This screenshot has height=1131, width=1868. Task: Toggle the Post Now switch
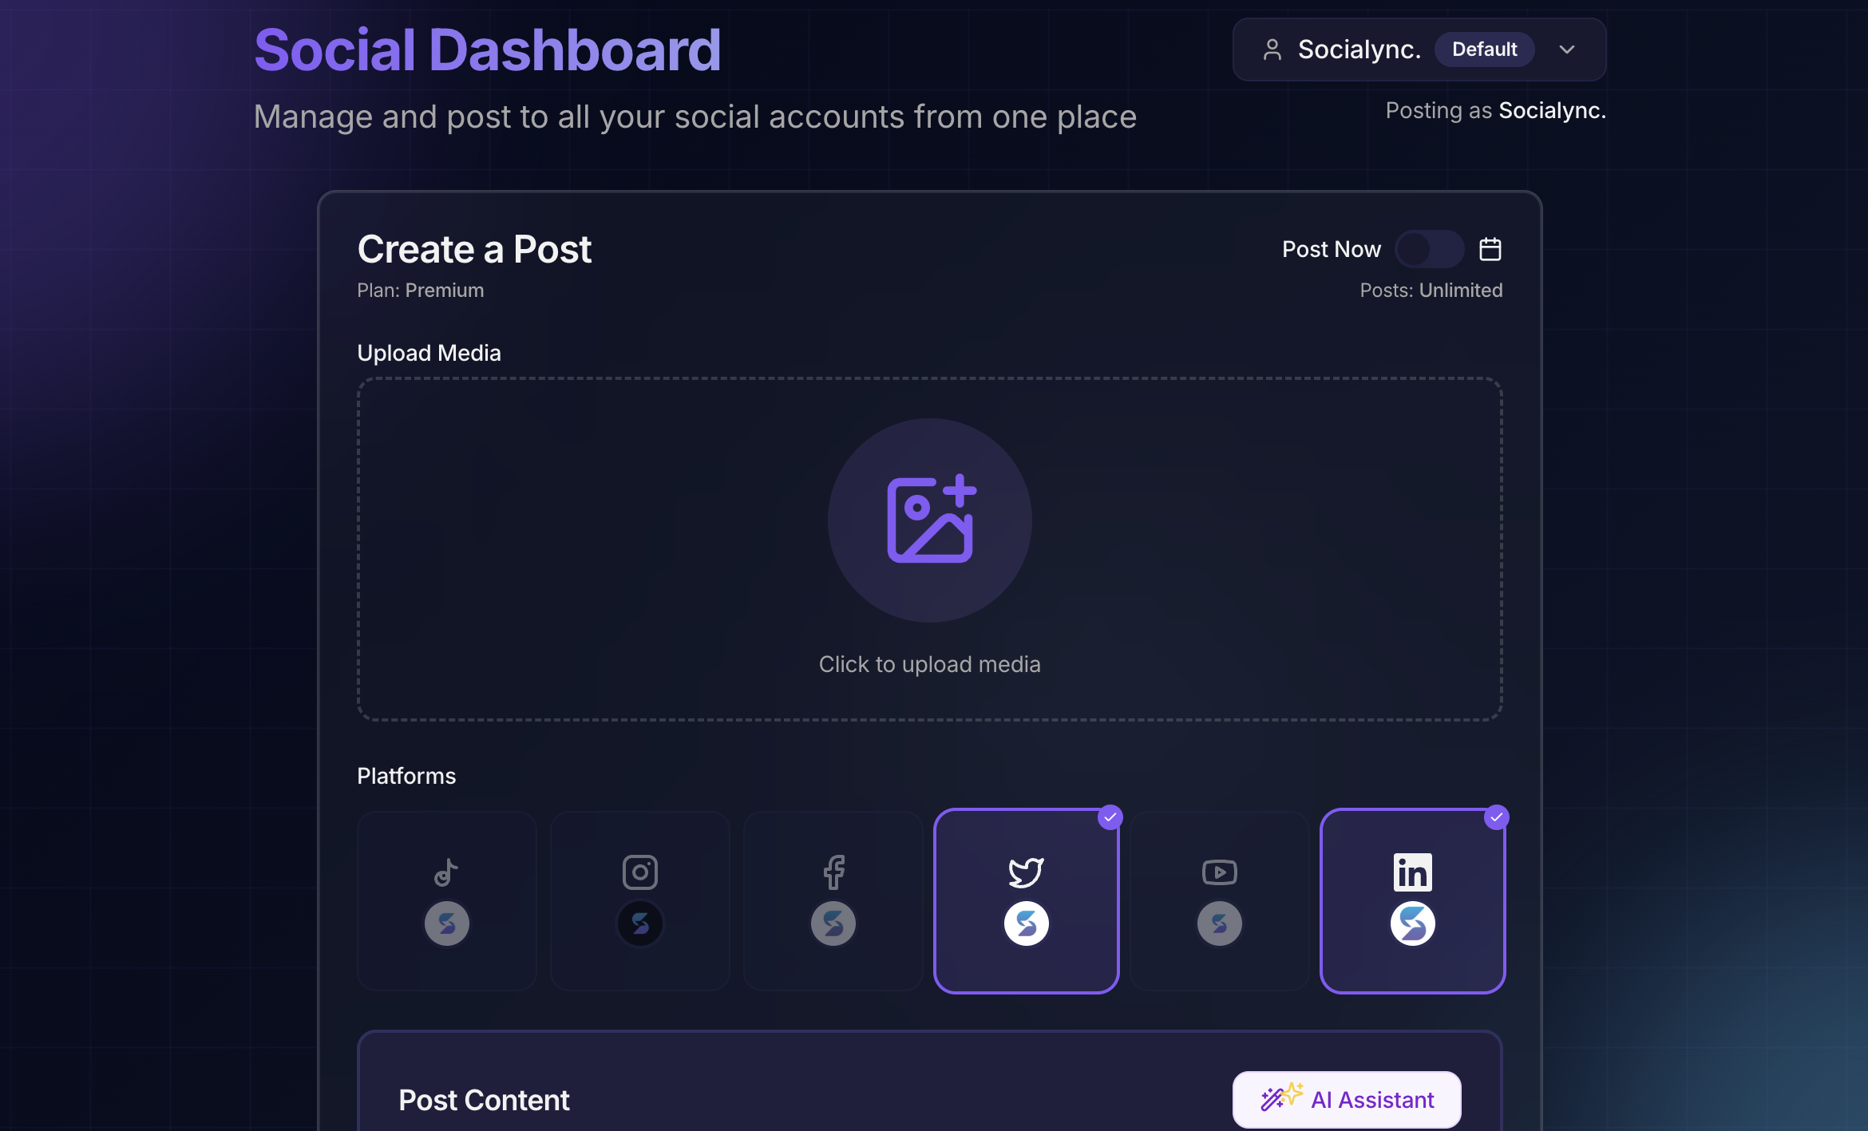click(x=1429, y=249)
